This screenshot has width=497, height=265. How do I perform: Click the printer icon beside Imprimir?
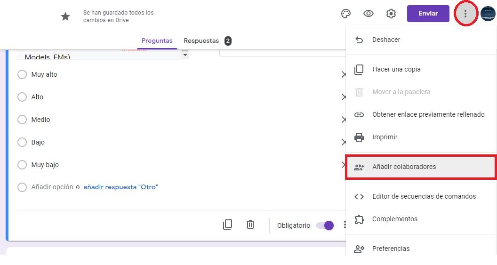coord(359,137)
